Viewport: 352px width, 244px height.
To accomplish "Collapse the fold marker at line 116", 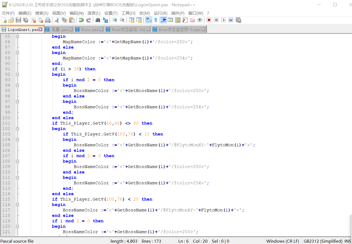I will [x=17, y=205].
